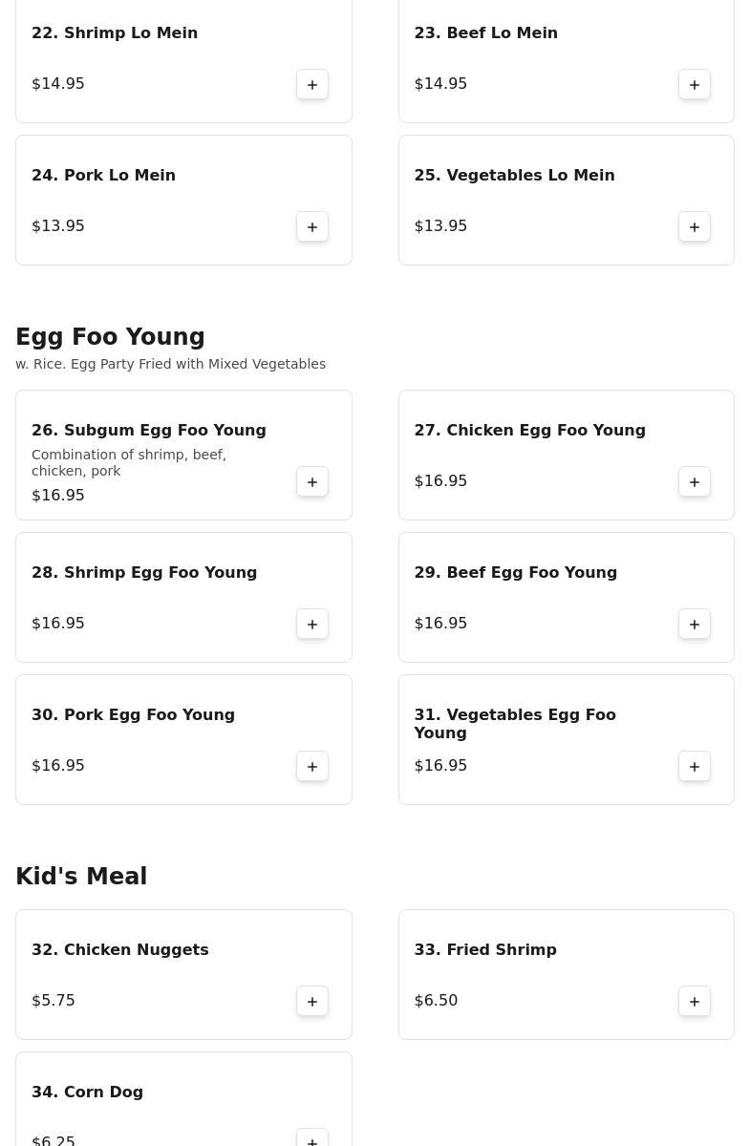Add Vegetables Lo Mein to cart
The image size is (750, 1146).
click(x=695, y=226)
